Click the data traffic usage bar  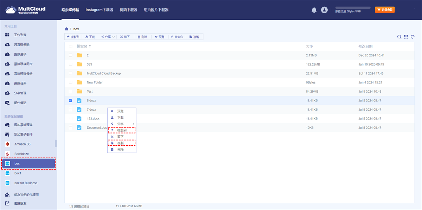click(x=353, y=7)
